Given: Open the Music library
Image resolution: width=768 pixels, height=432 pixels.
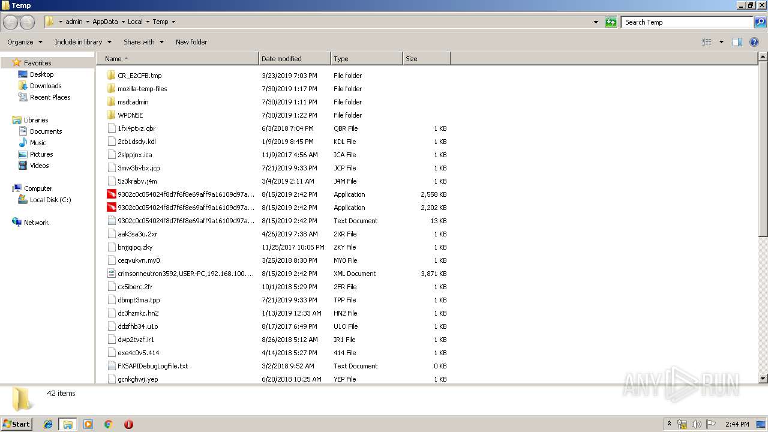Looking at the screenshot, I should [x=38, y=143].
